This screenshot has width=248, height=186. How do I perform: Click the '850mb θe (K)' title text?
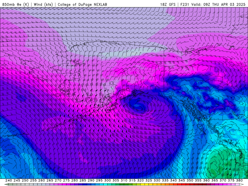15,4
